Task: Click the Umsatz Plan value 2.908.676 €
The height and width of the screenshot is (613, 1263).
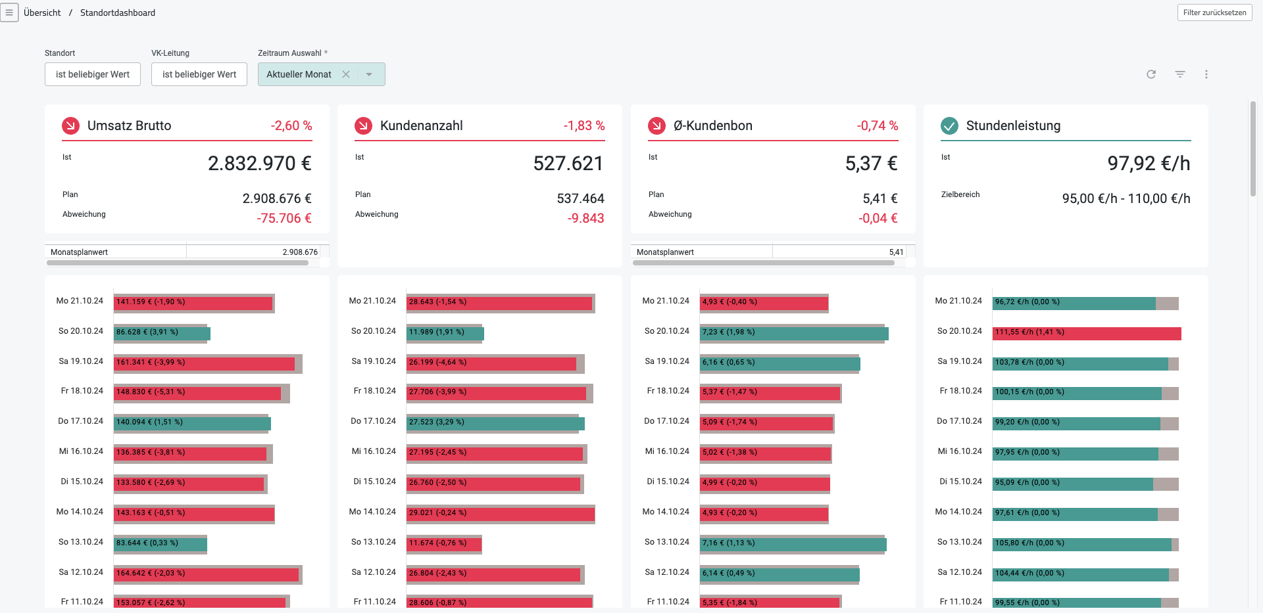Action: (x=277, y=198)
